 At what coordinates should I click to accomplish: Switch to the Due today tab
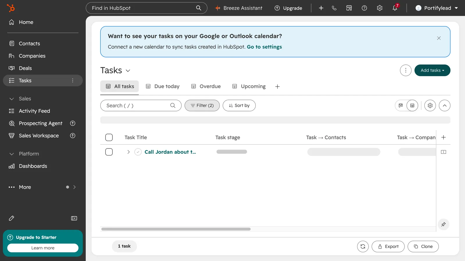162,86
